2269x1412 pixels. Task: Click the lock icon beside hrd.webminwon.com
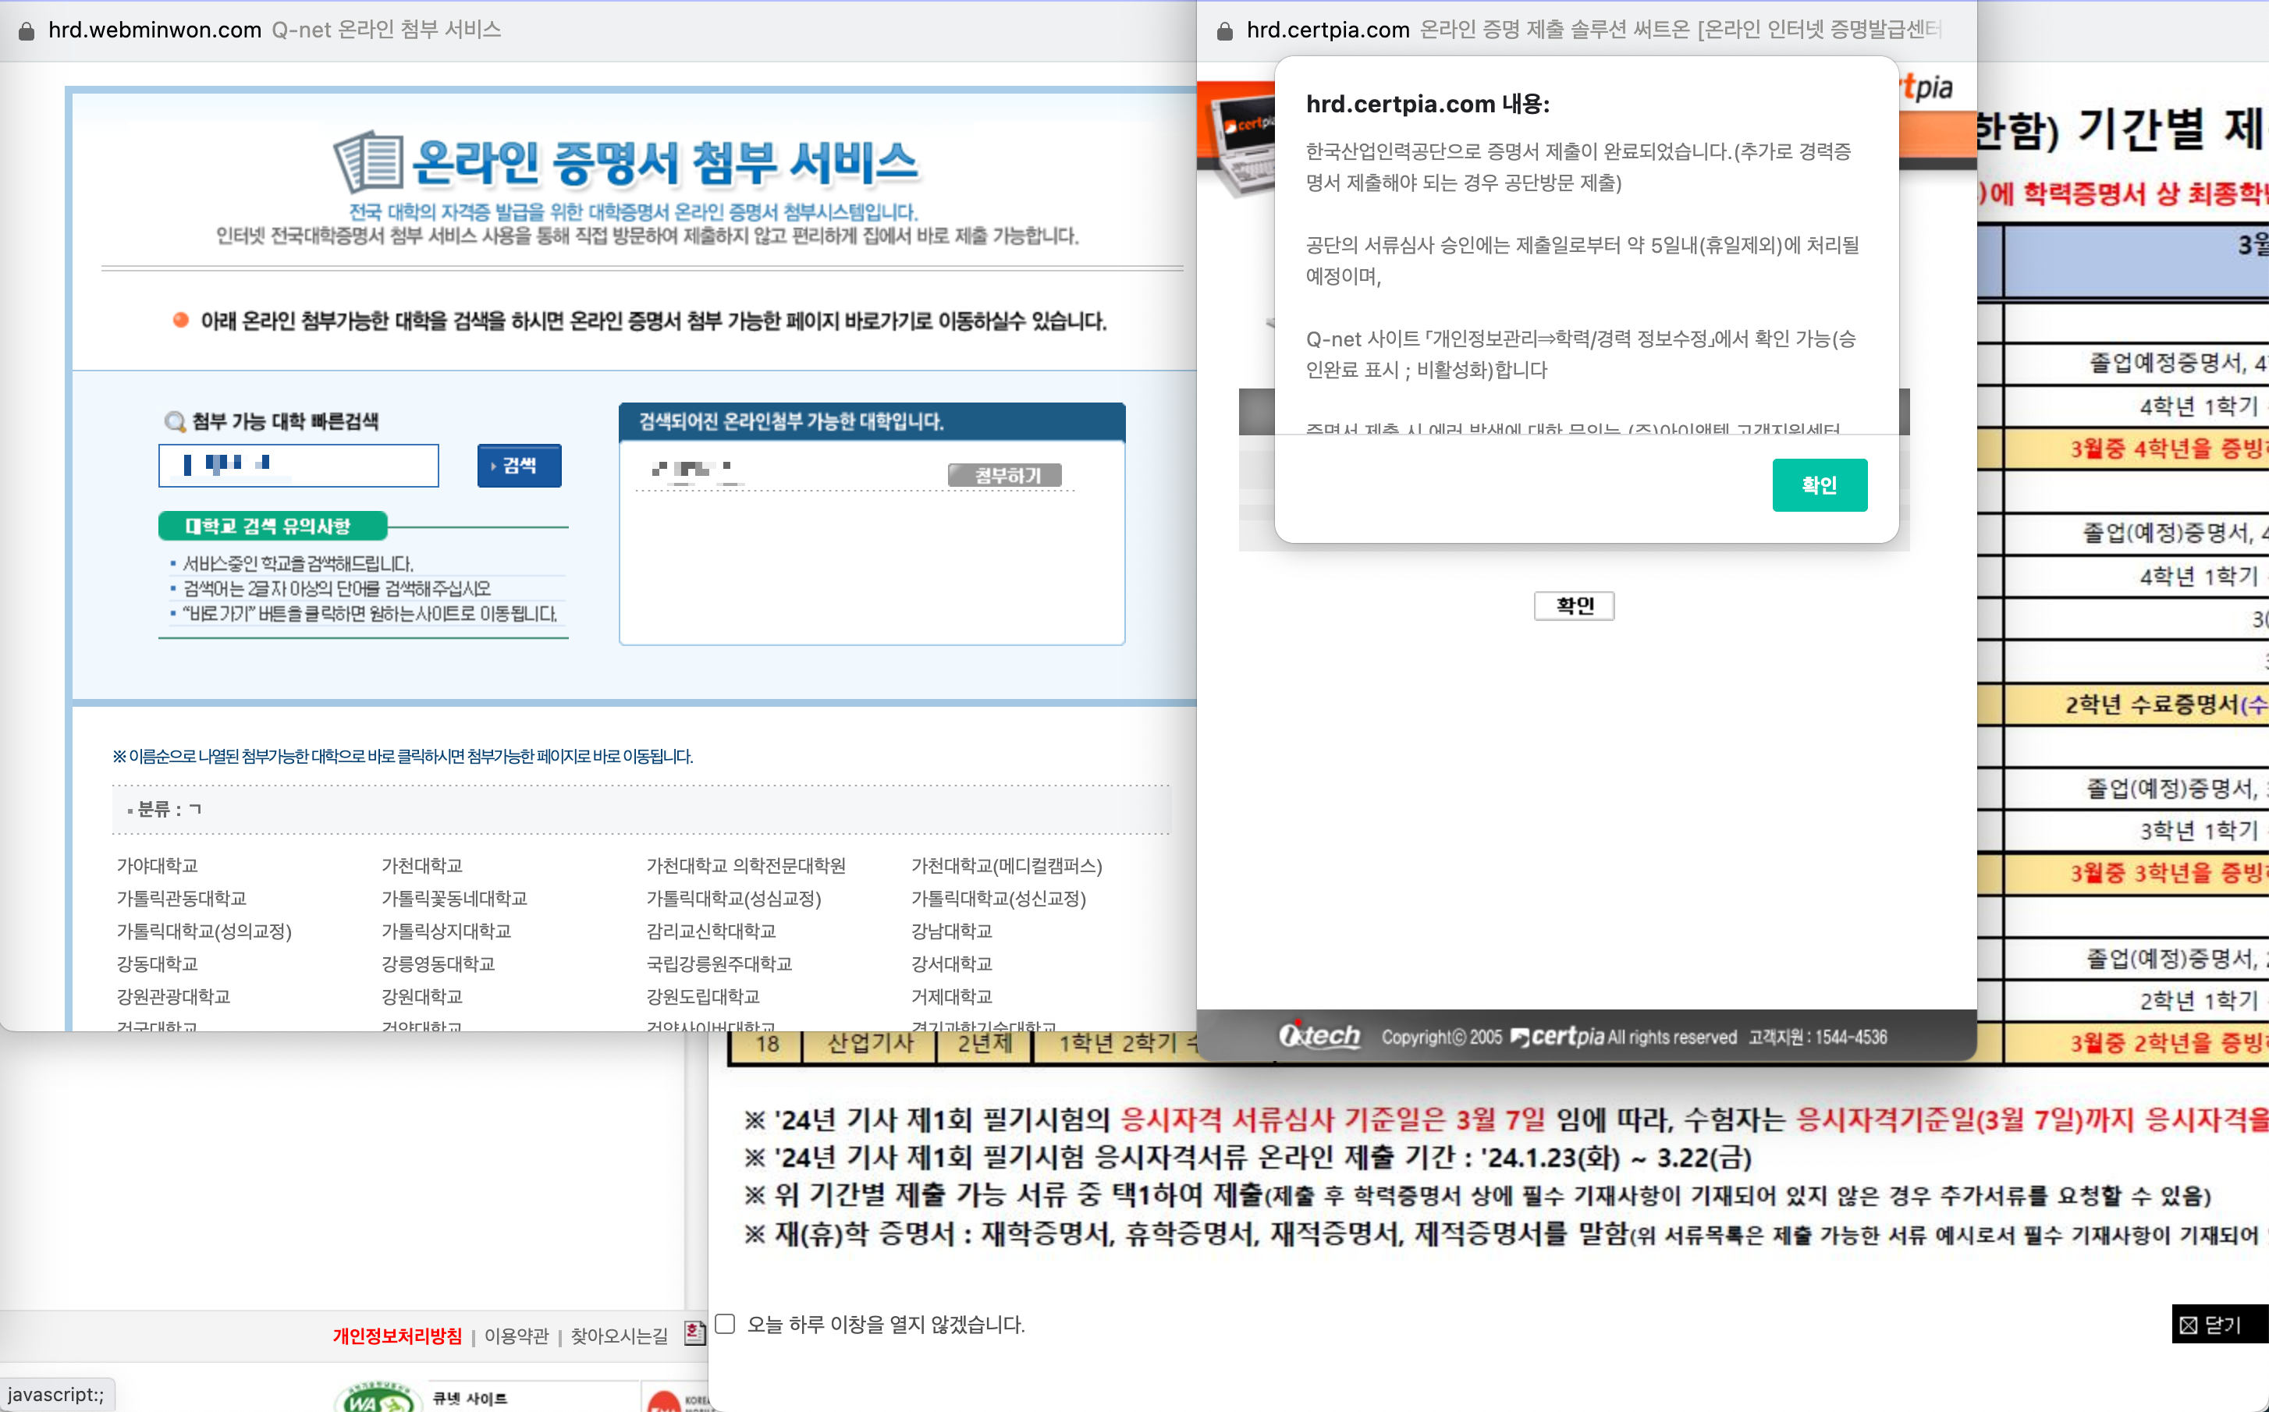27,31
